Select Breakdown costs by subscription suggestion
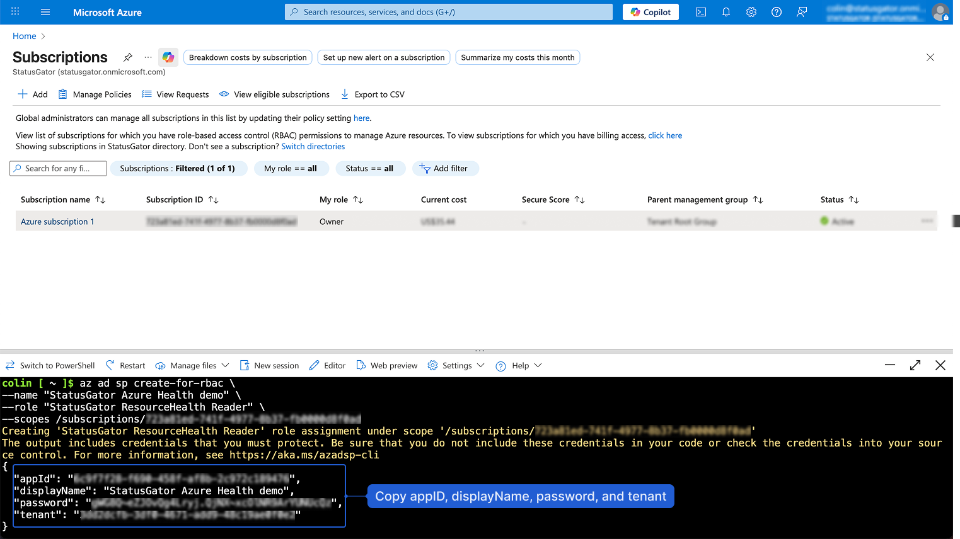 click(248, 57)
